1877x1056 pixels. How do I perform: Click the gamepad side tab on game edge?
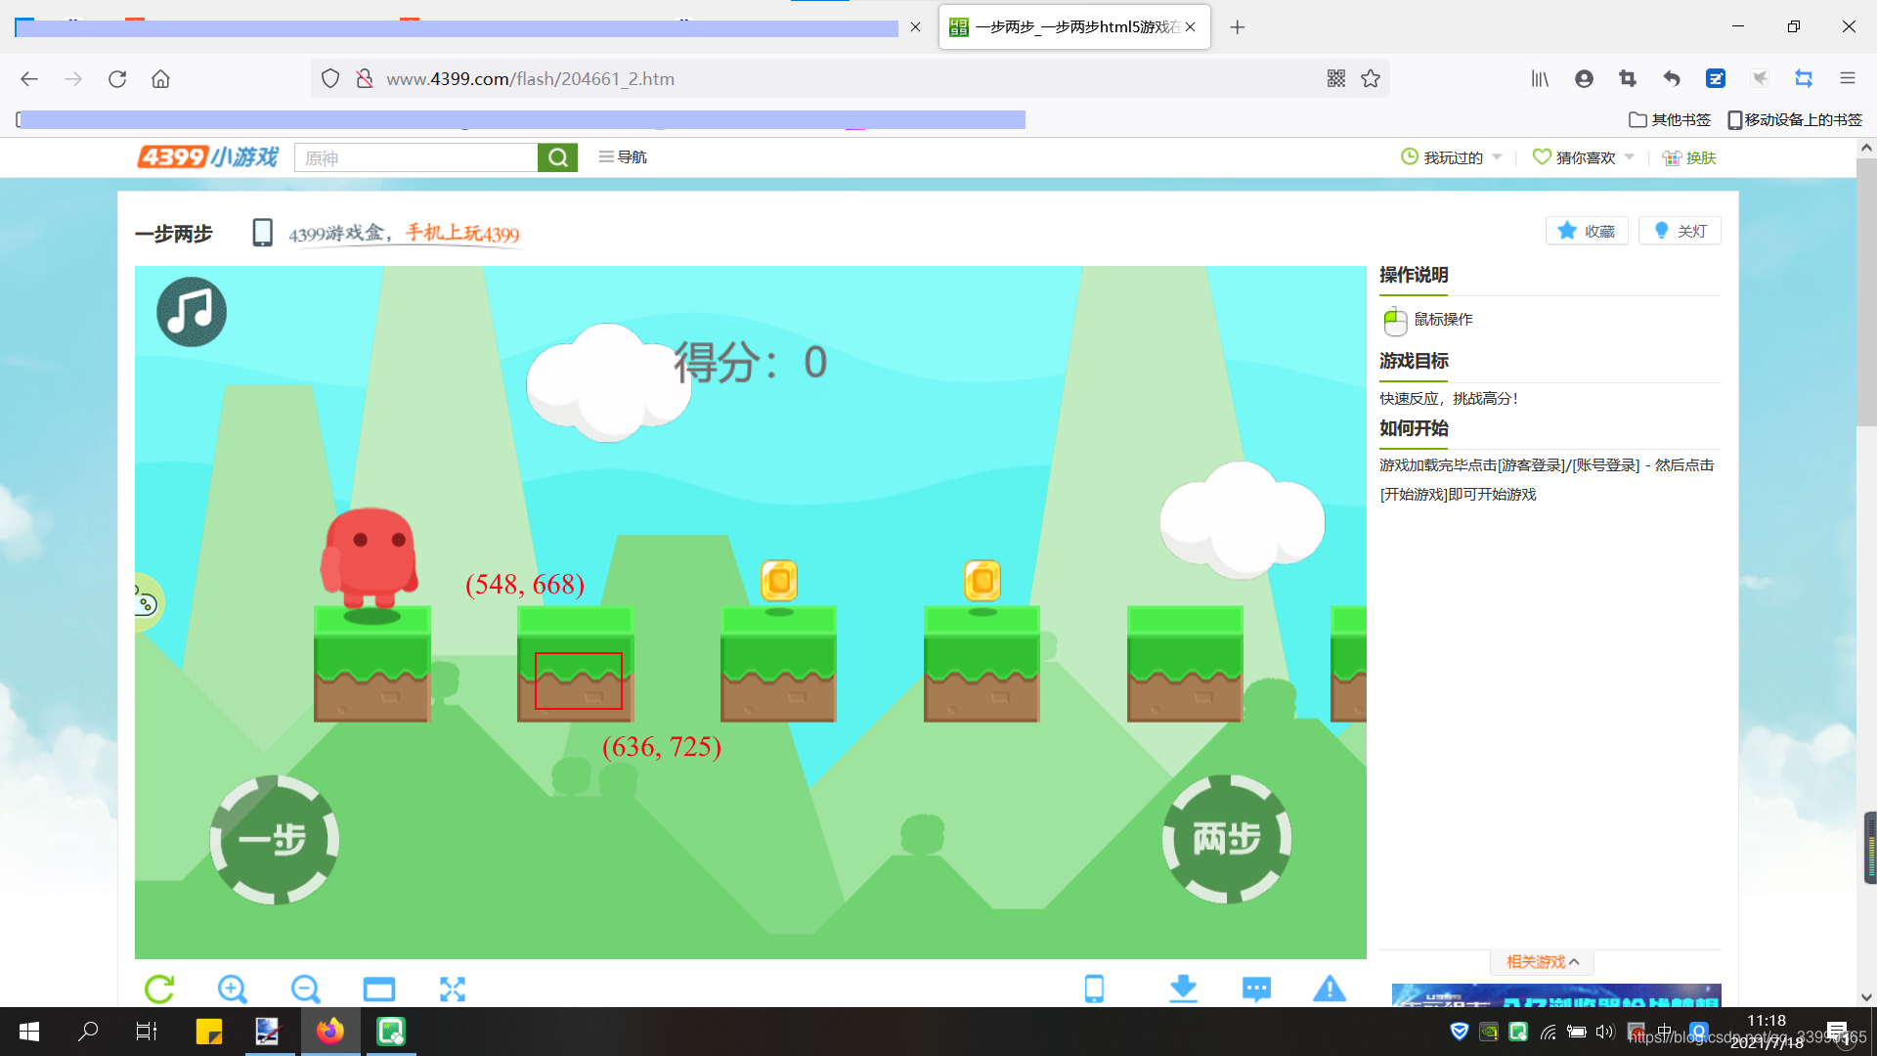pos(147,602)
